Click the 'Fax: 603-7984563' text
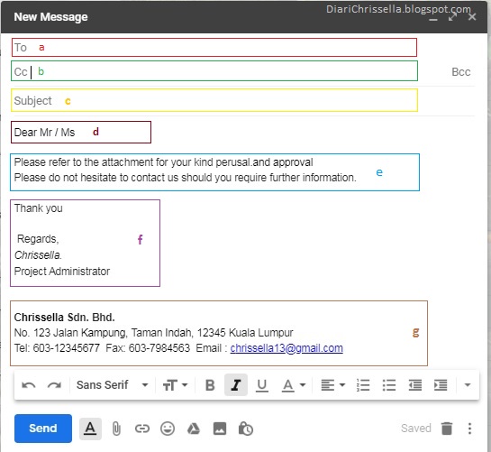 point(148,348)
